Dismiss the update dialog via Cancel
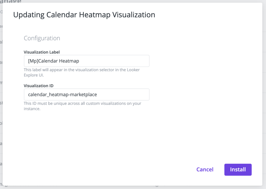Image resolution: width=266 pixels, height=189 pixels. tap(205, 169)
